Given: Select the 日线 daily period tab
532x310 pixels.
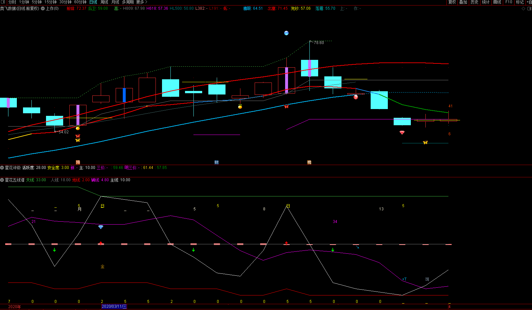Looking at the screenshot, I should (93, 2).
